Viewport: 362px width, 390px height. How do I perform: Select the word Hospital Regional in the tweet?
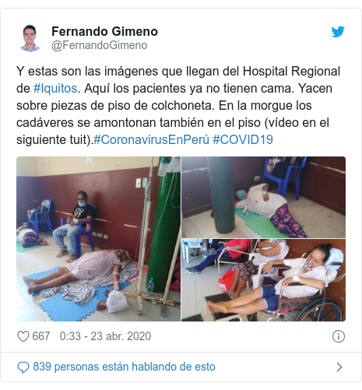[x=291, y=72]
